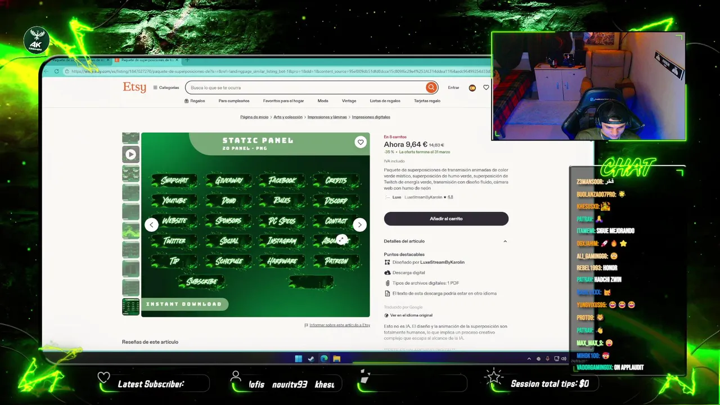The width and height of the screenshot is (720, 405).
Task: Select the bright green smoke thumbnail
Action: click(x=130, y=231)
